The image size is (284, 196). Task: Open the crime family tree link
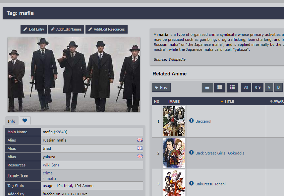48,173
